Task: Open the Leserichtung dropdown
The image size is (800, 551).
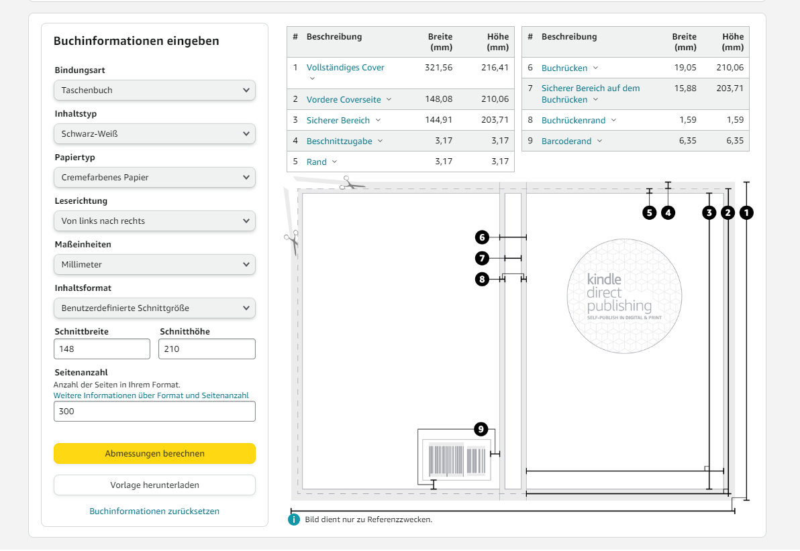Action: [x=154, y=221]
